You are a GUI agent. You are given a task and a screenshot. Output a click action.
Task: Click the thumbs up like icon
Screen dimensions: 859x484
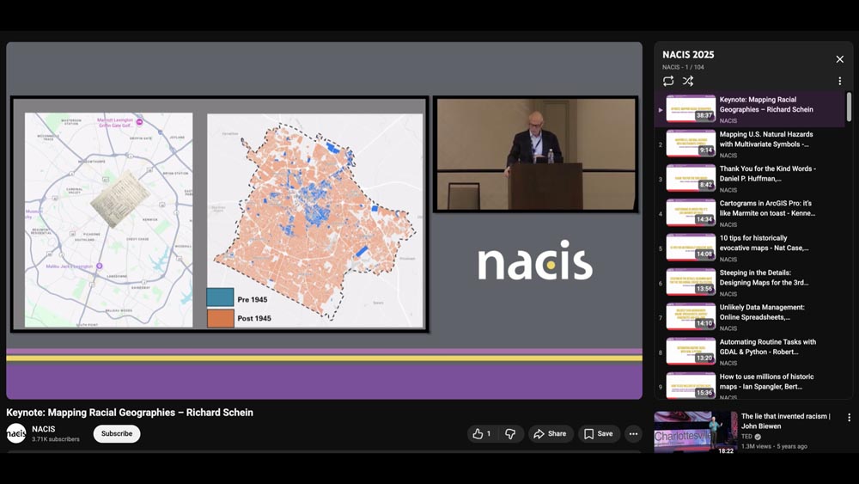(478, 434)
